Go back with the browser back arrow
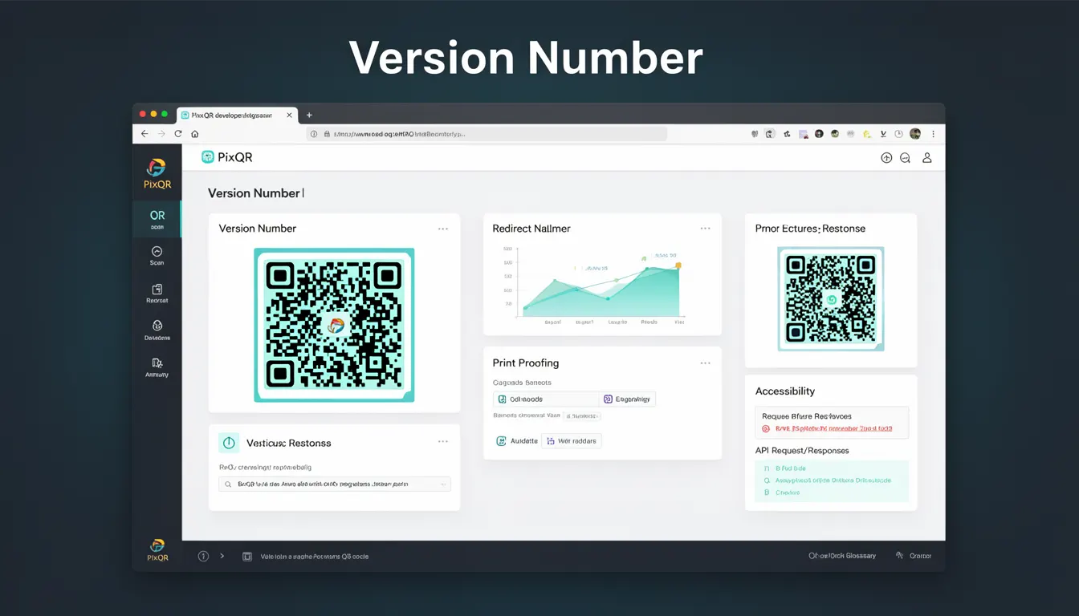Image resolution: width=1079 pixels, height=616 pixels. click(145, 134)
